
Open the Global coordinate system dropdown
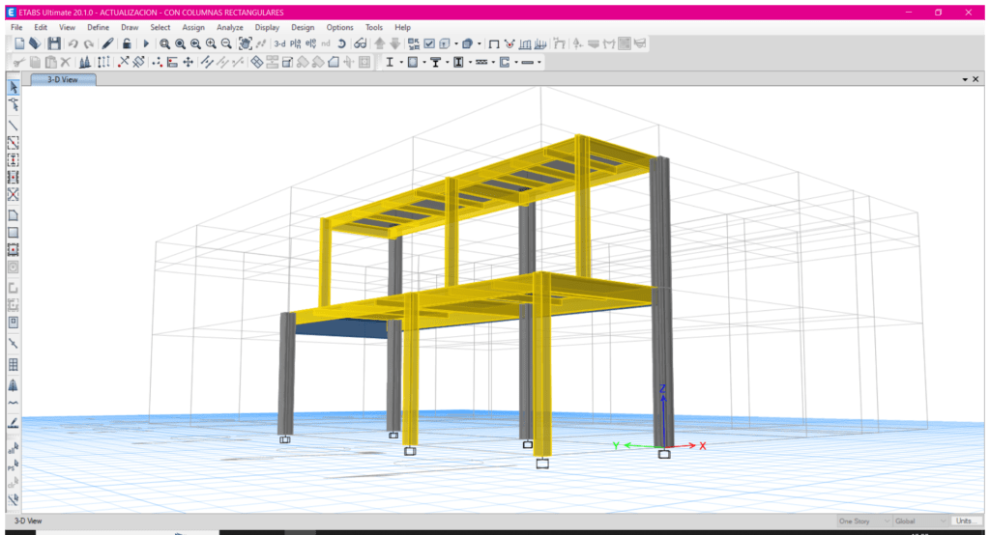[x=920, y=521]
